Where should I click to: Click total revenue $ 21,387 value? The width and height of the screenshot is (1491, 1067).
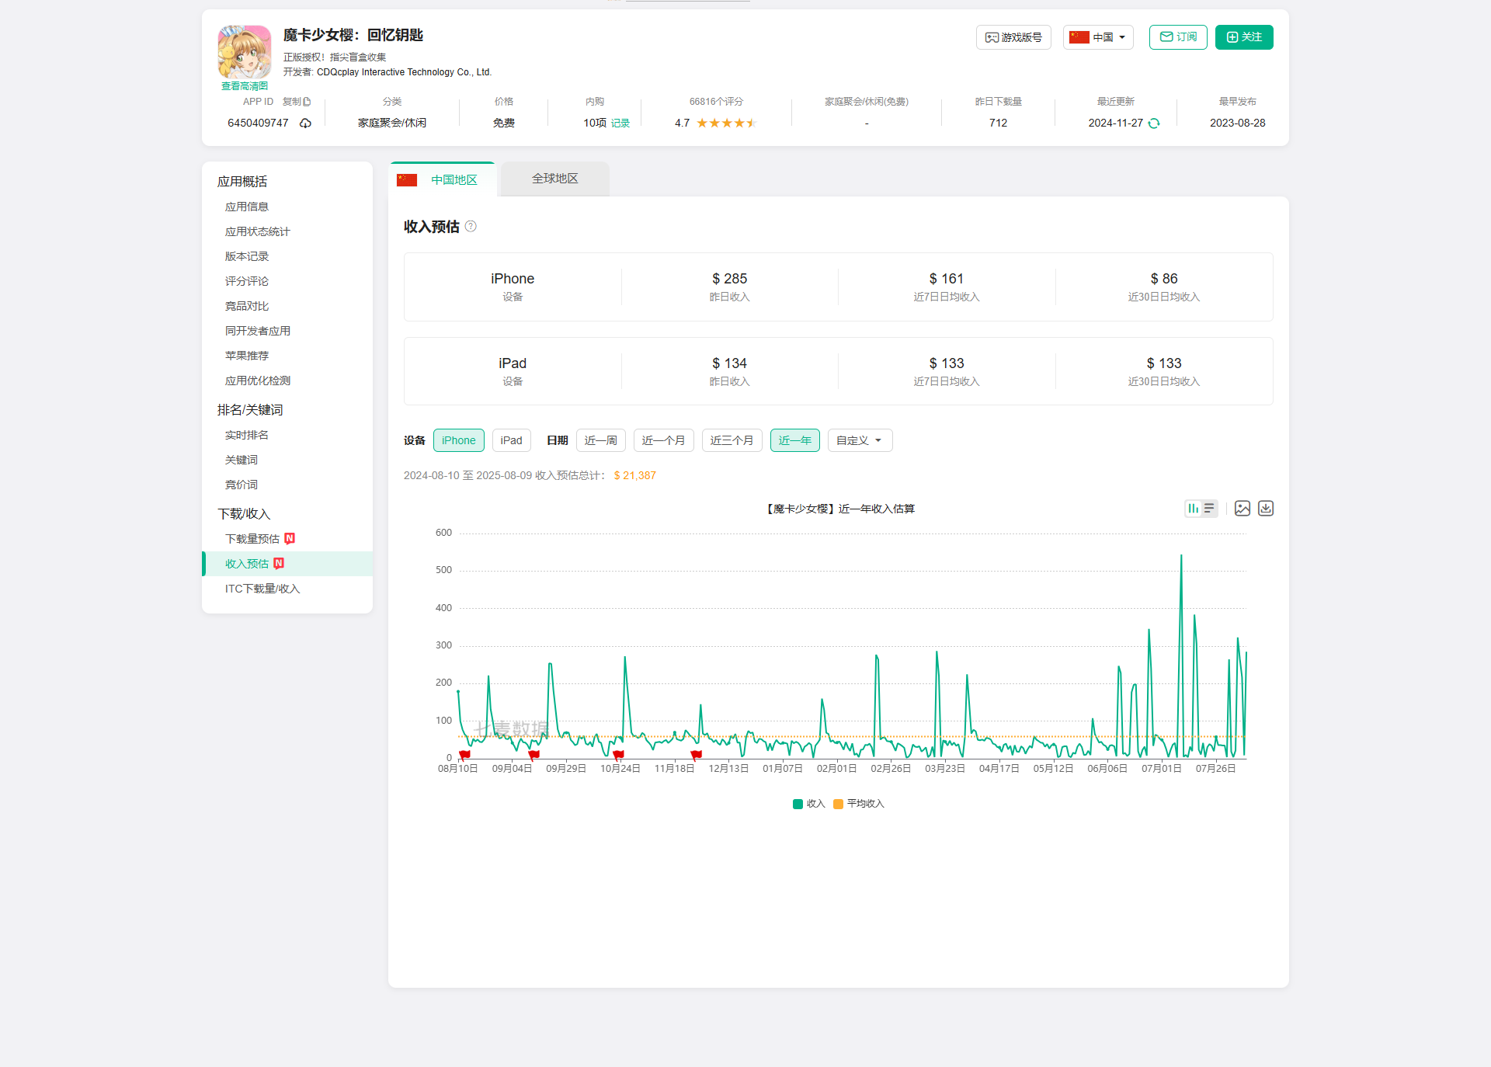tap(635, 475)
